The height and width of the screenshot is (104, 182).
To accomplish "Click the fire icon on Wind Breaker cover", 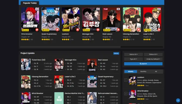I will coord(37,30).
